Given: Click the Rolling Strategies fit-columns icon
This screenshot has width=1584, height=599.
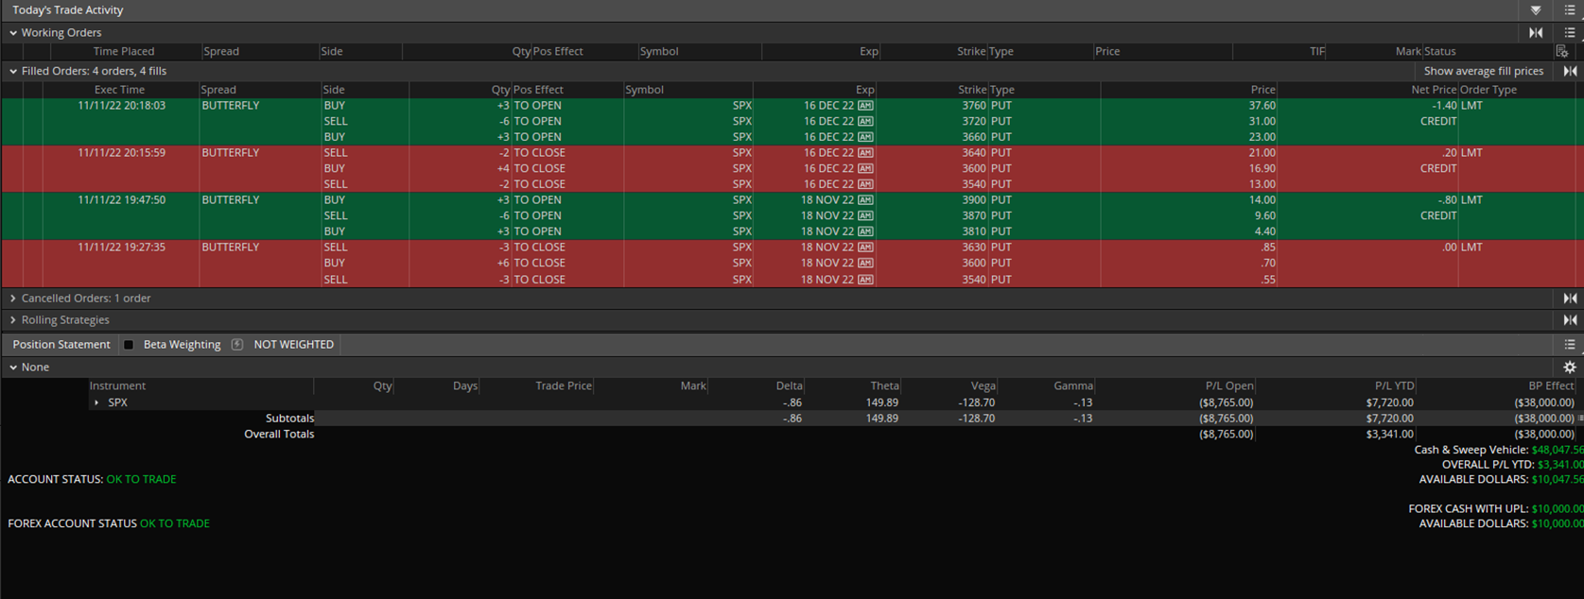Looking at the screenshot, I should 1570,320.
